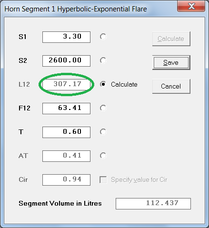
Task: Click the bold T label
Action: click(x=21, y=132)
